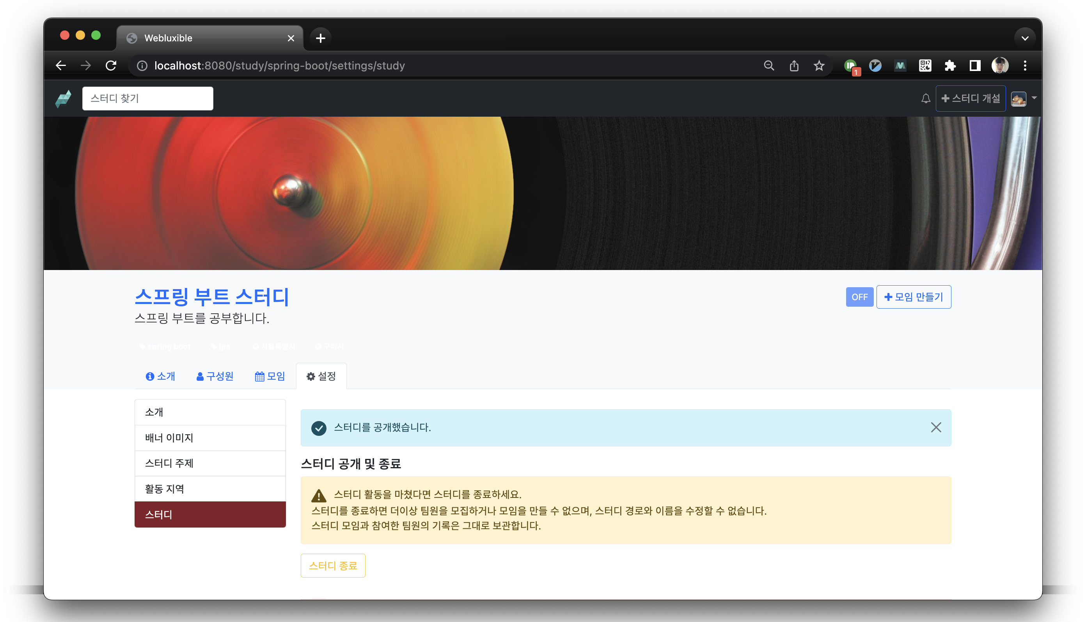Image resolution: width=1086 pixels, height=622 pixels.
Task: Reload the page
Action: coord(111,66)
